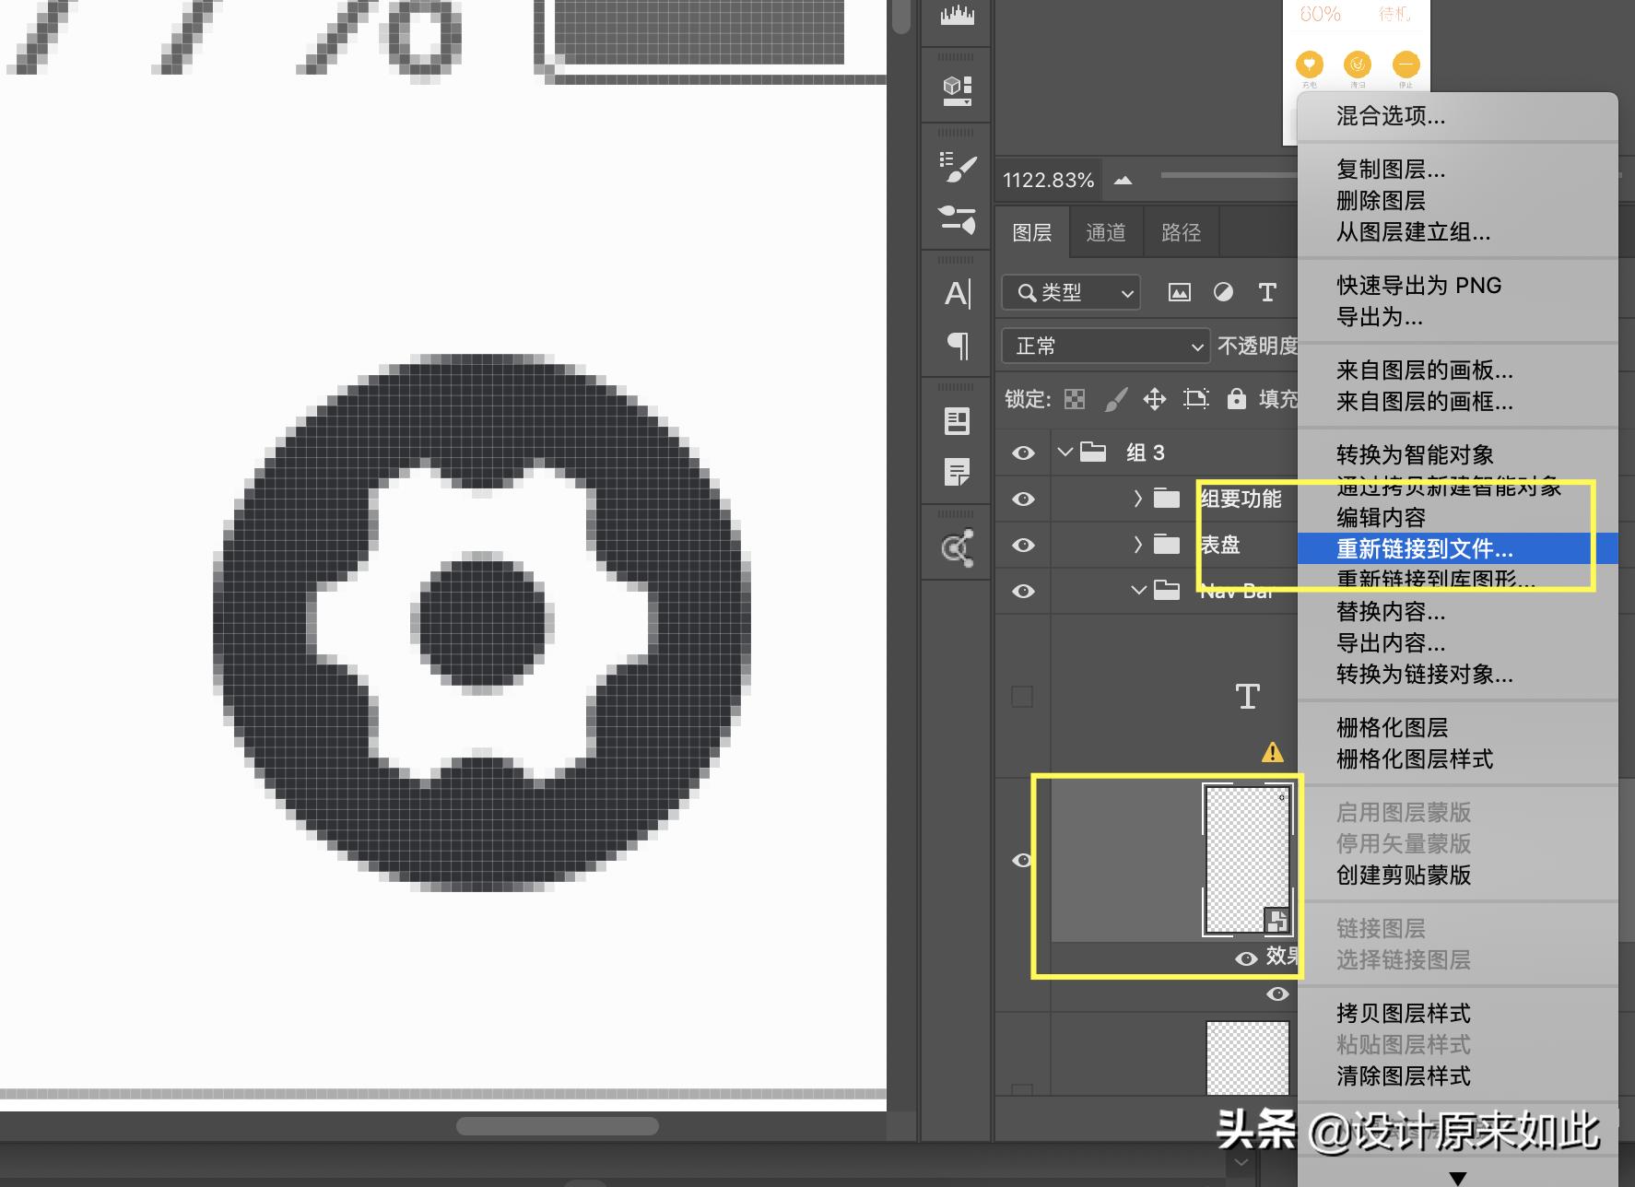
Task: Click the folder icon of 表盘
Action: click(x=1167, y=545)
